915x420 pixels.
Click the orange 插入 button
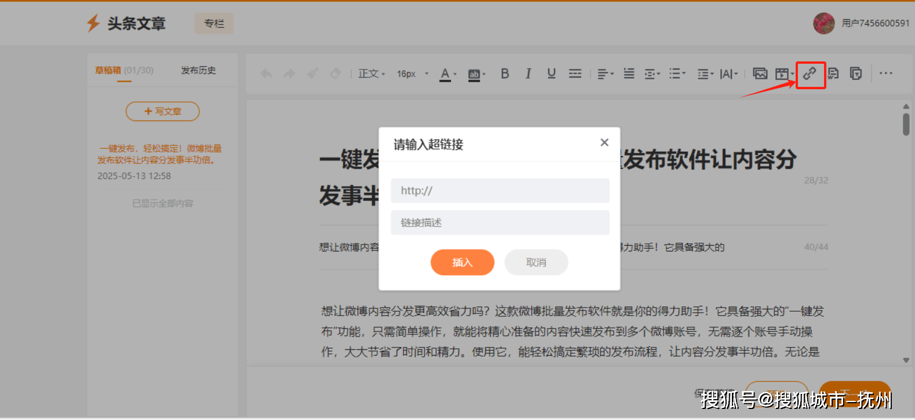pos(462,262)
